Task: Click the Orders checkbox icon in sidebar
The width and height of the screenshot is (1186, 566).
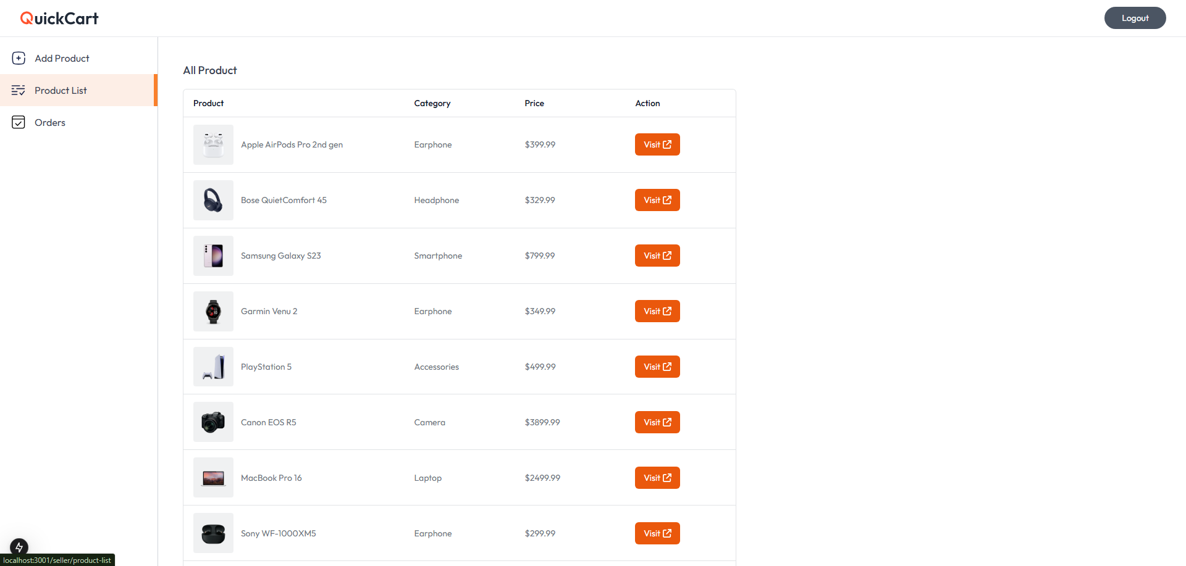Action: [19, 122]
